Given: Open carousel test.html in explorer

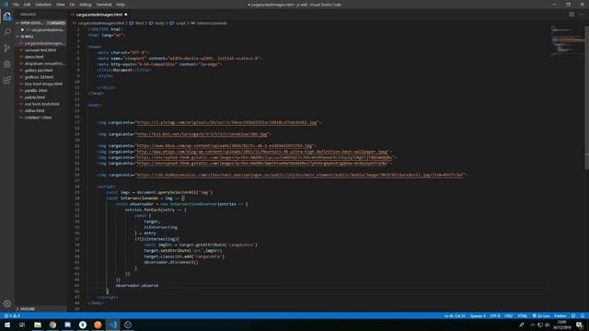Looking at the screenshot, I should click(40, 50).
